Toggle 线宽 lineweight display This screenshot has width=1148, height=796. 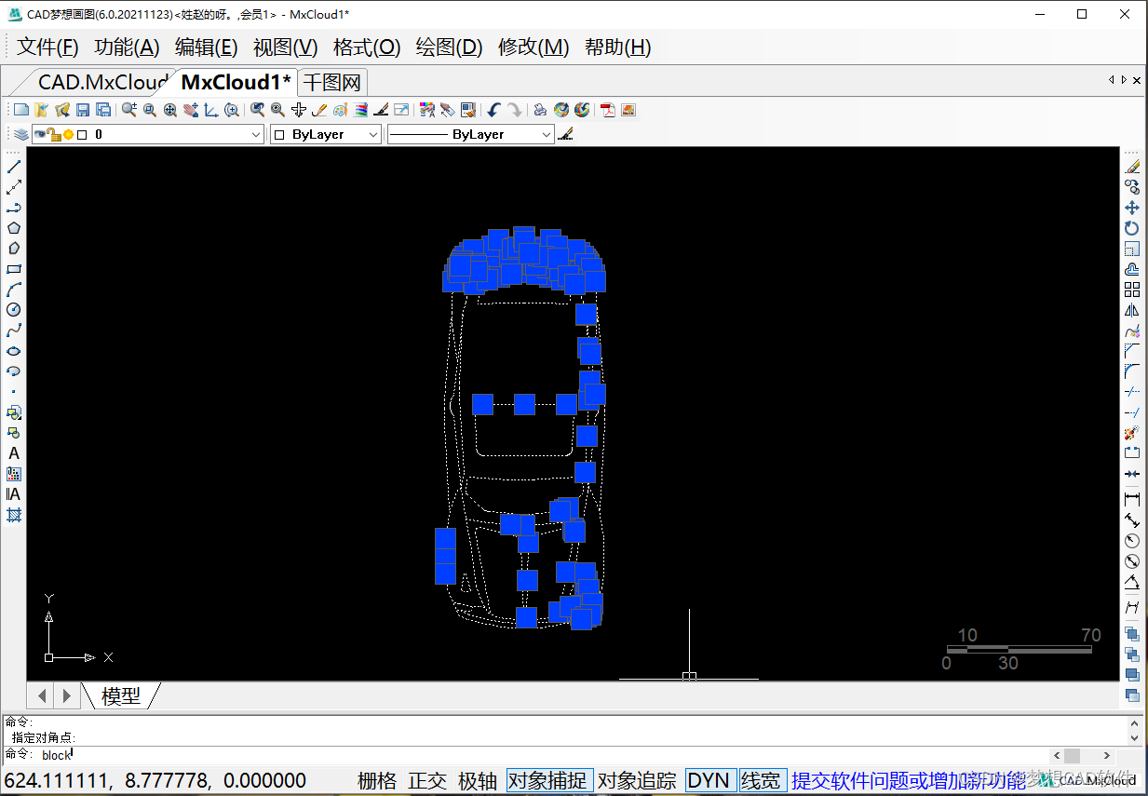tap(763, 781)
